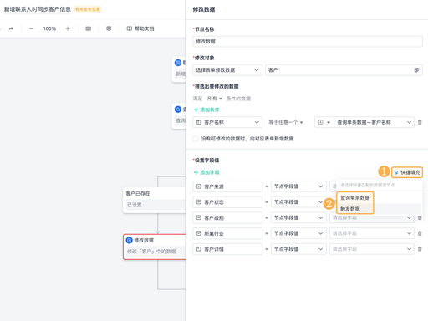Open 节点字段值 dropdown in 所属行业 row
This screenshot has width=428, height=321.
coord(298,233)
